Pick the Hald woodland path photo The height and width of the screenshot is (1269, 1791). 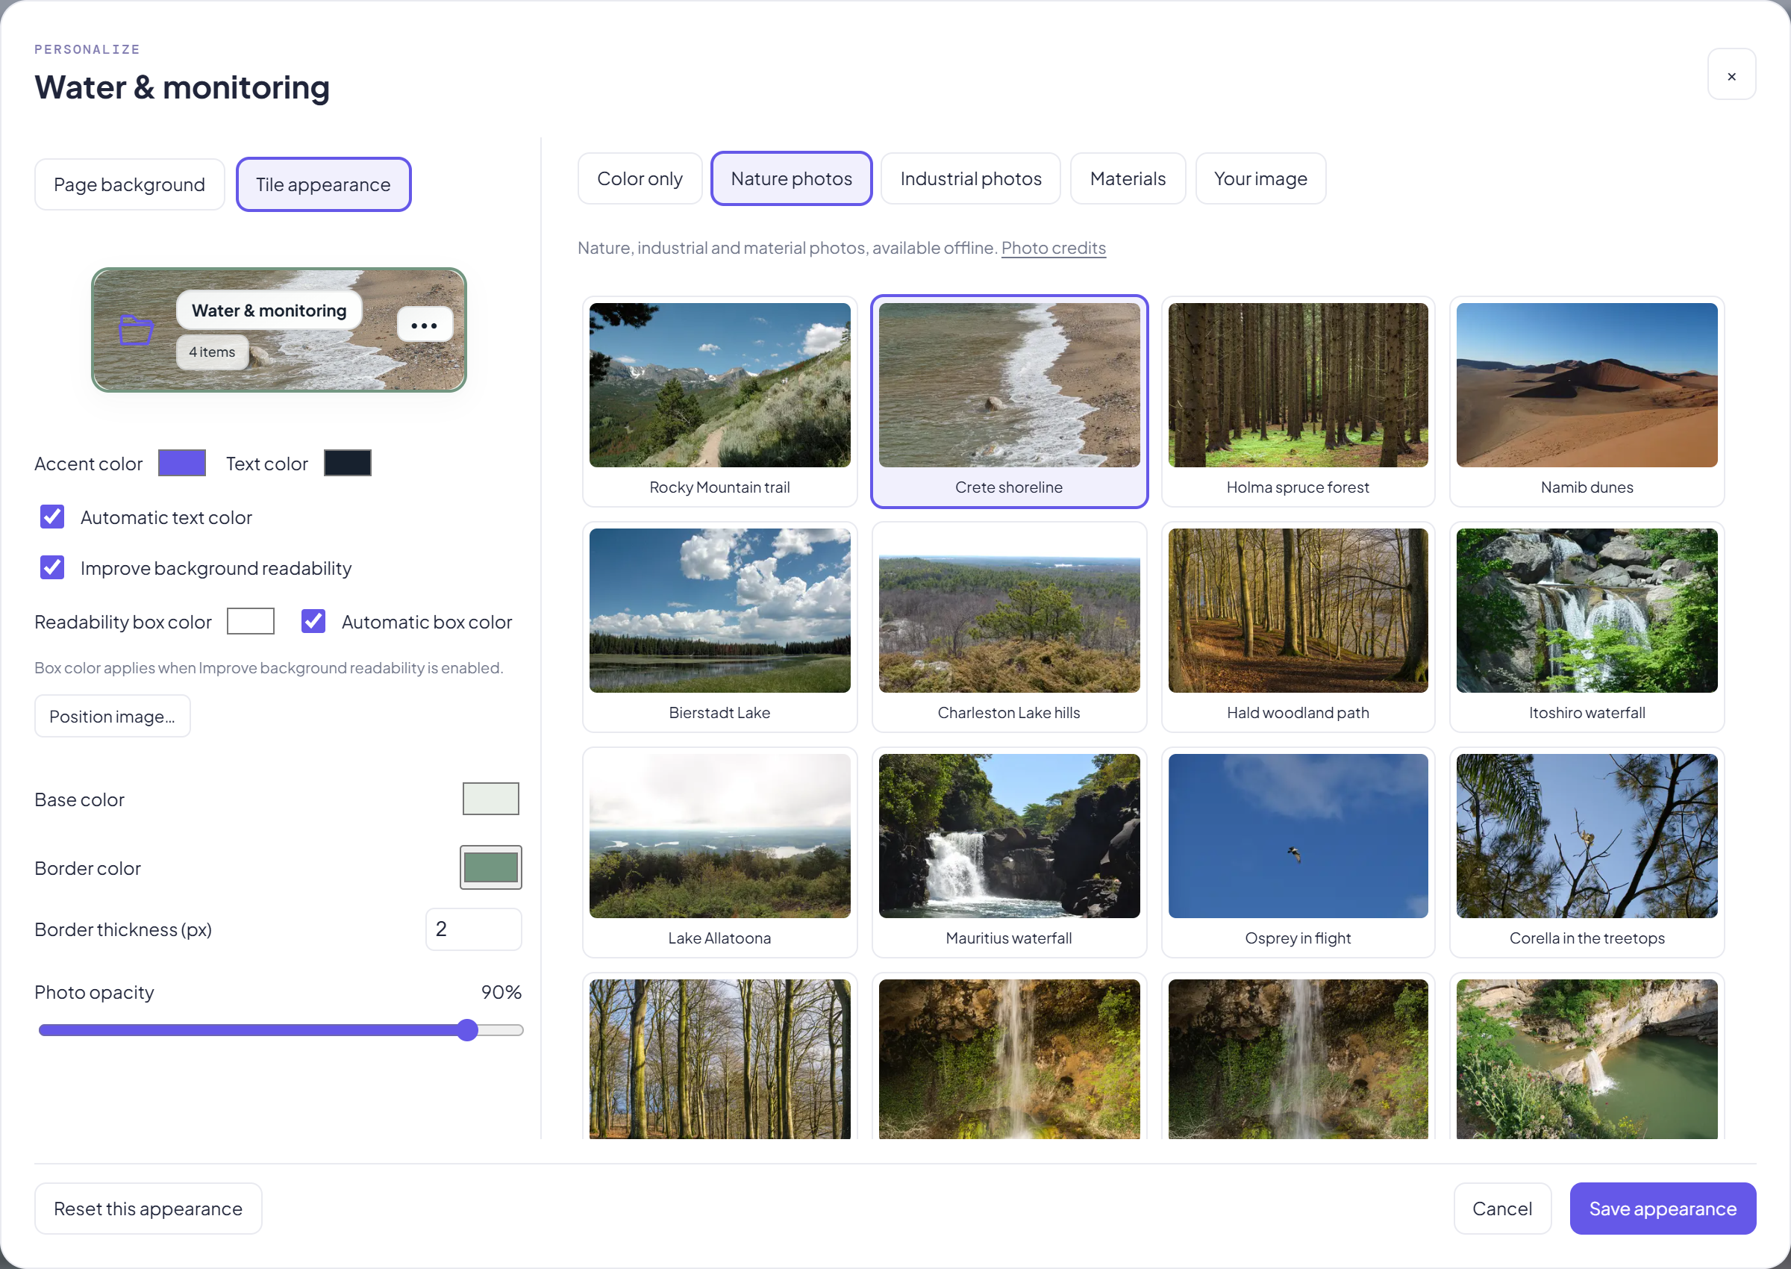(1298, 627)
